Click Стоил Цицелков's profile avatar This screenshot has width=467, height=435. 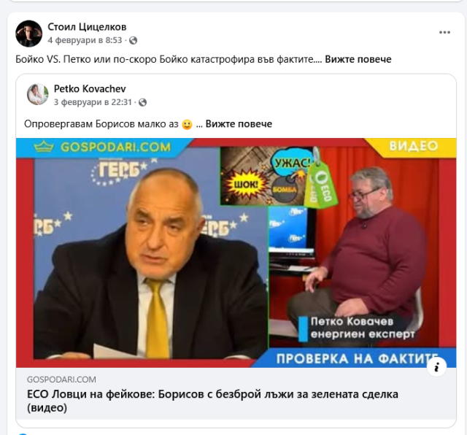(29, 34)
